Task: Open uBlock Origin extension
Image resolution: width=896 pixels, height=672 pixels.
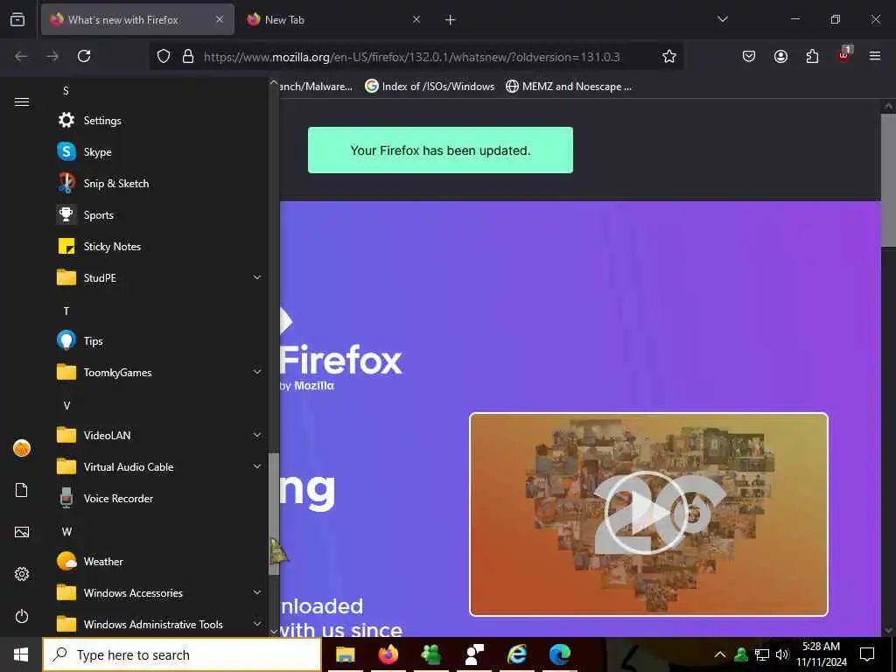Action: point(844,55)
